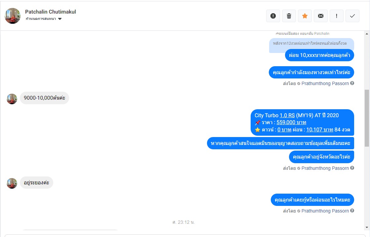The width and height of the screenshot is (370, 237).
Task: Open the 1.0 RS underlined link
Action: pyautogui.click(x=287, y=115)
